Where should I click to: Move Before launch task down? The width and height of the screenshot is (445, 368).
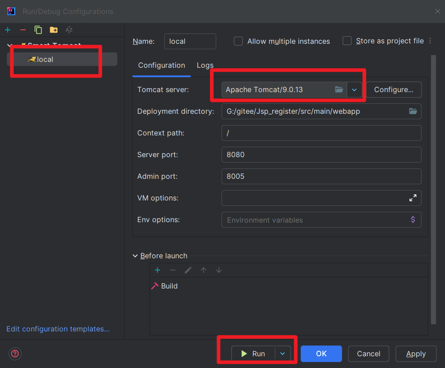(219, 270)
